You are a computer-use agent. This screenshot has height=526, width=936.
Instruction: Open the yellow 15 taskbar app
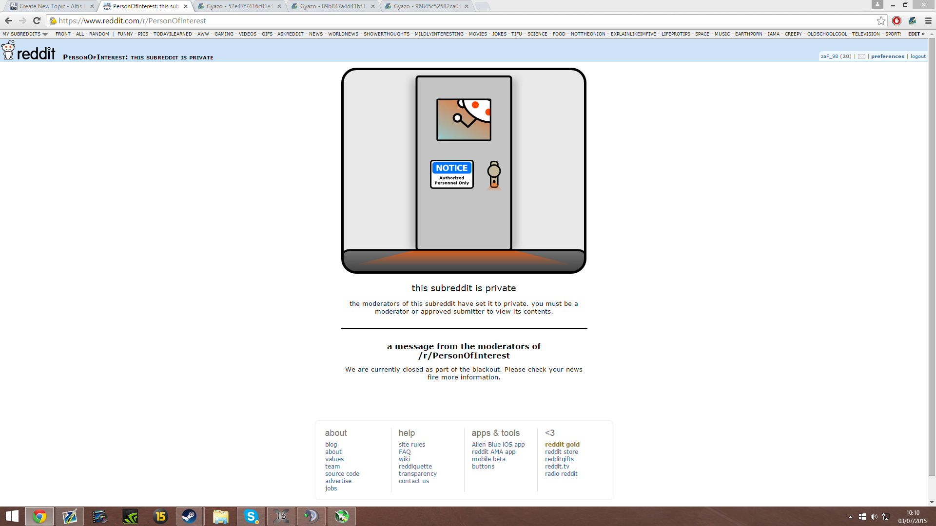tap(160, 516)
